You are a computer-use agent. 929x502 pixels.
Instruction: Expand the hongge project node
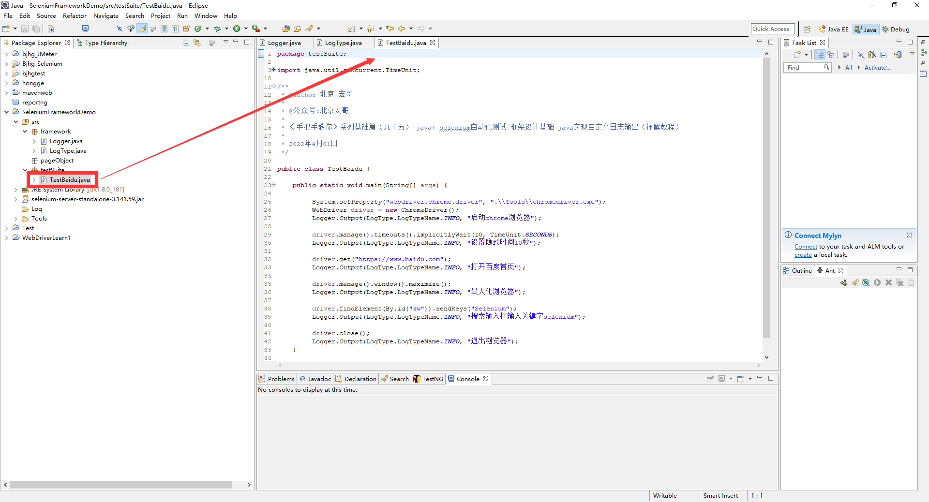[6, 83]
